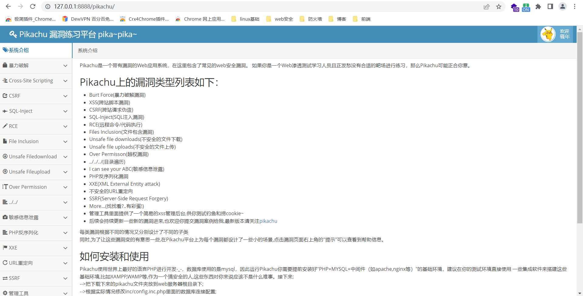Click the exchange icon beside SSRF
Image resolution: width=583 pixels, height=296 pixels.
click(x=5, y=278)
